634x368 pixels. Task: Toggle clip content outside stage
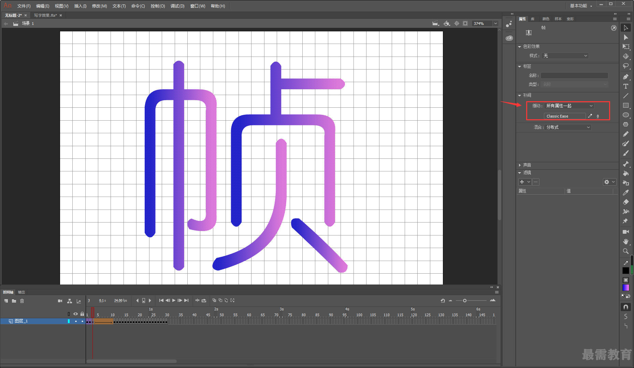tap(465, 24)
